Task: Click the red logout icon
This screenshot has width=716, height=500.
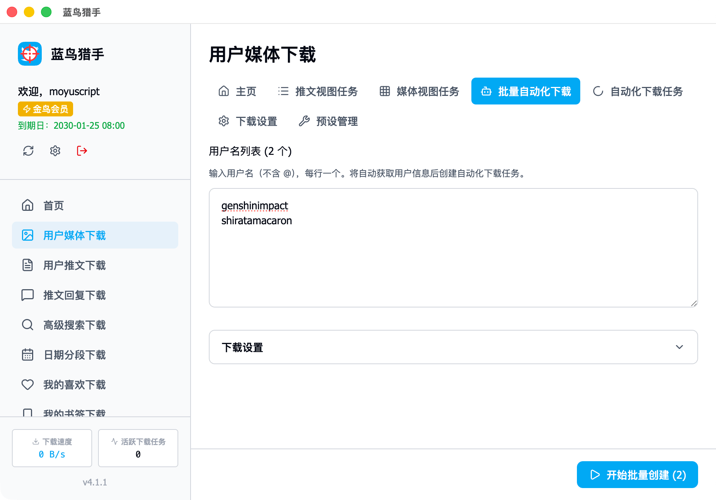Action: (82, 151)
